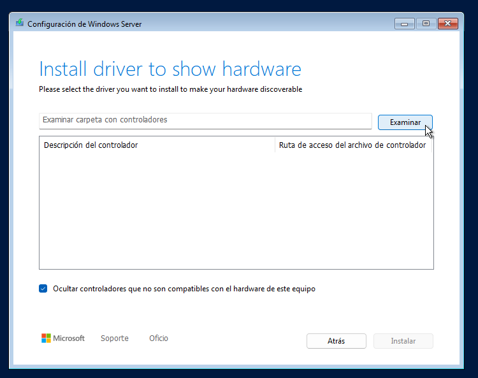Image resolution: width=478 pixels, height=378 pixels.
Task: Uncheck the hide incompatible drivers checkbox
Action: (43, 289)
